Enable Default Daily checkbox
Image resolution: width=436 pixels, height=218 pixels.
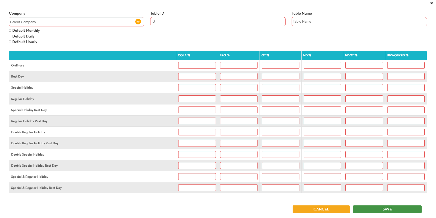(x=10, y=36)
